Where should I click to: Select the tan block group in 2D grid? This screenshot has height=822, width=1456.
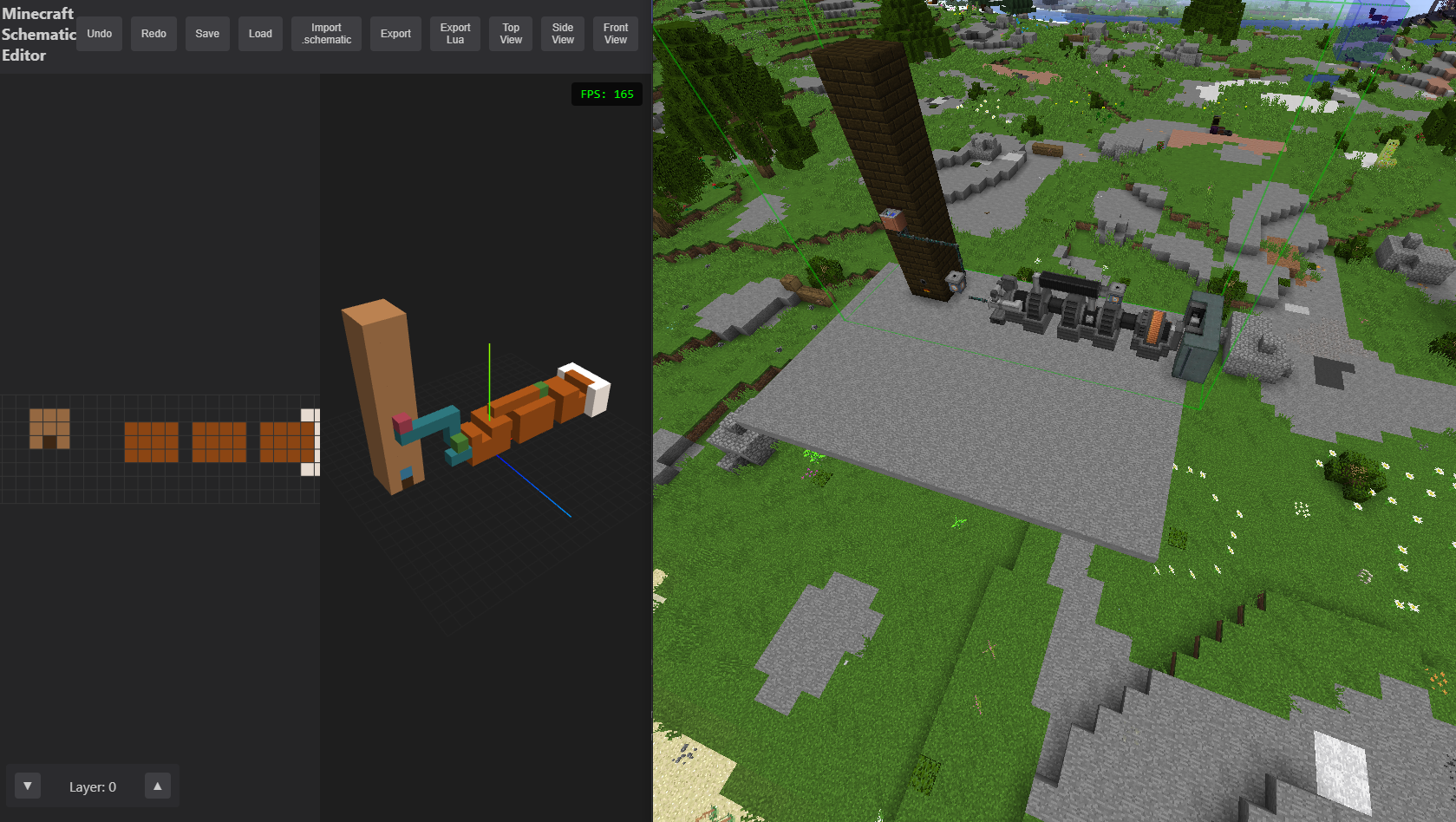pyautogui.click(x=49, y=428)
